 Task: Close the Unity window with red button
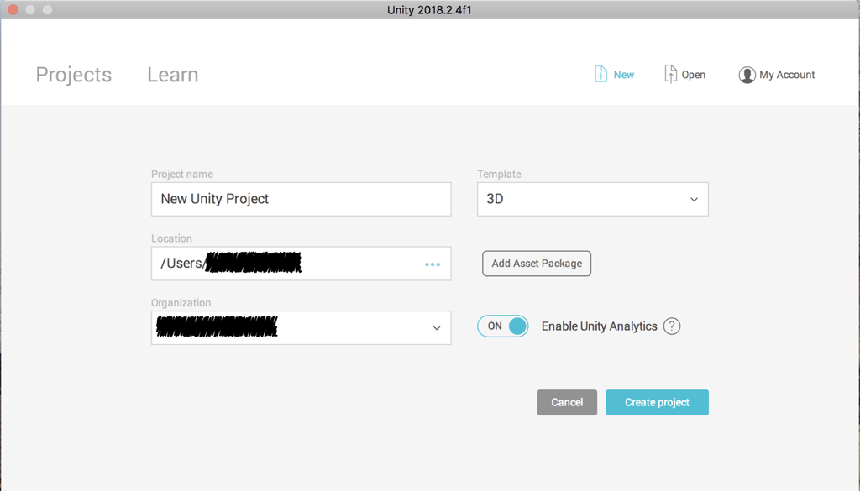(x=13, y=9)
